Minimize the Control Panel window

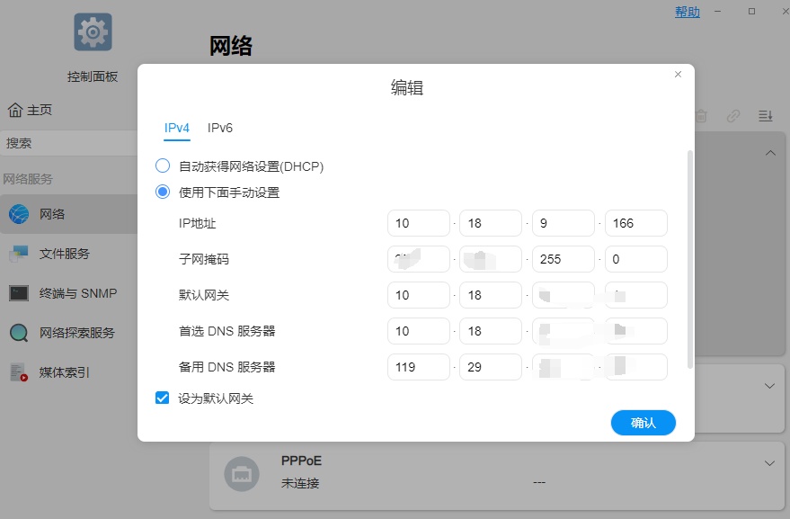(717, 11)
